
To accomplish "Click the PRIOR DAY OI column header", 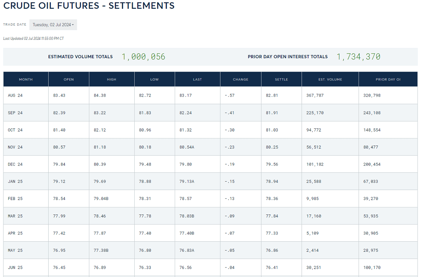I will (x=388, y=79).
